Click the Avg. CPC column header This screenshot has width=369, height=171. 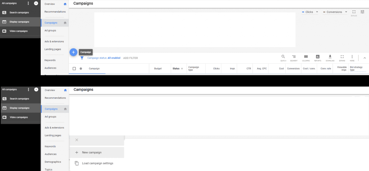pos(262,69)
